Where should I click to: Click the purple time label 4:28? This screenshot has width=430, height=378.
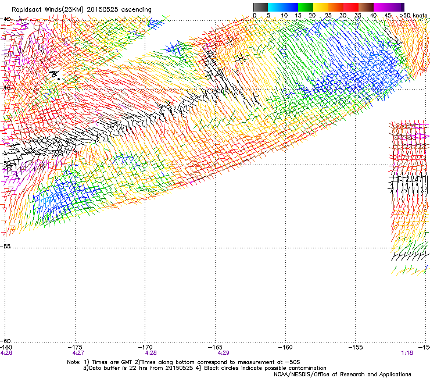pyautogui.click(x=151, y=353)
